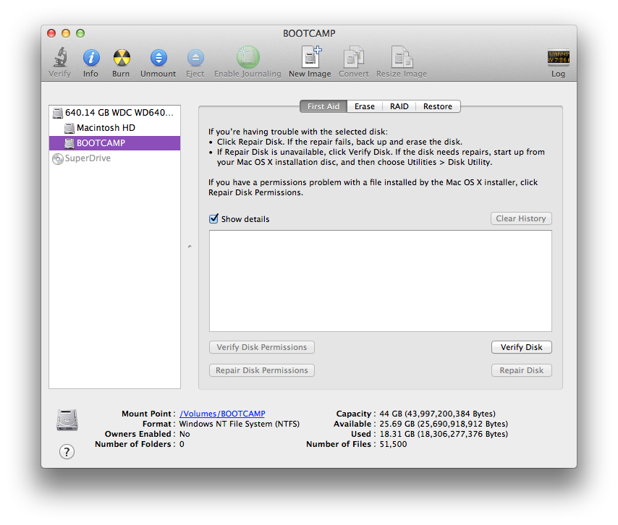The height and width of the screenshot is (525, 618).
Task: Select the Macintosh HD volume
Action: [114, 128]
